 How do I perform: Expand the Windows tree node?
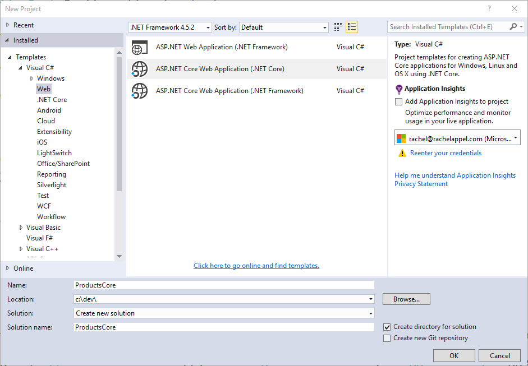[31, 78]
